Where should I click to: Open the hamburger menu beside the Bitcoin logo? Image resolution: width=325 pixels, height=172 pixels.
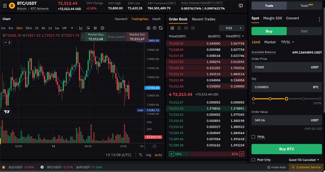[5, 6]
